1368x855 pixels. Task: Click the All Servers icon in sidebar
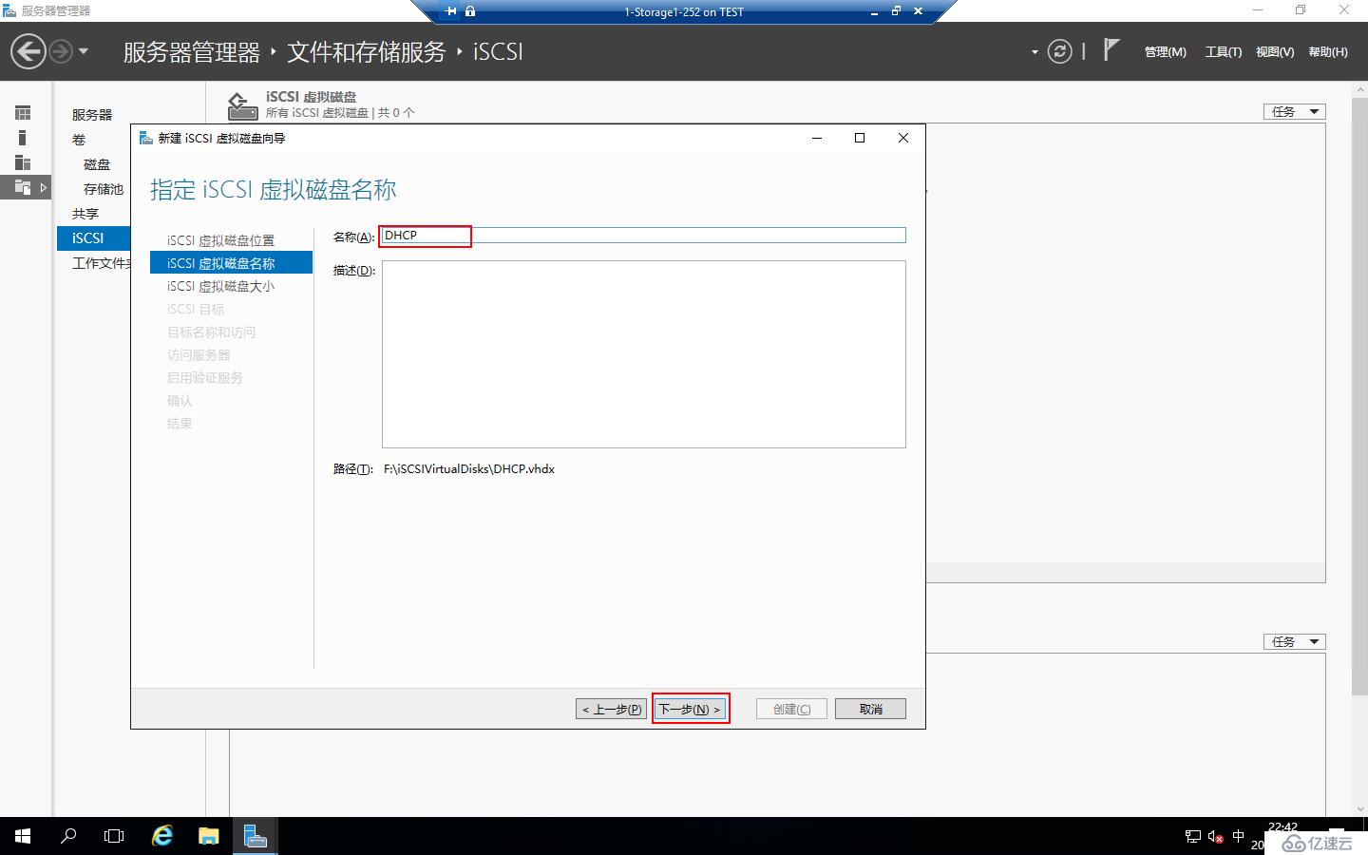(x=23, y=162)
